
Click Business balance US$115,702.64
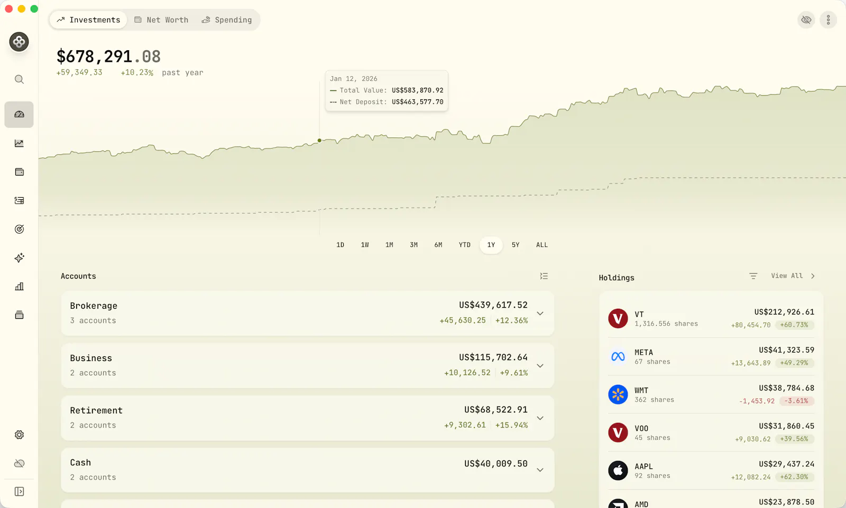(x=493, y=357)
